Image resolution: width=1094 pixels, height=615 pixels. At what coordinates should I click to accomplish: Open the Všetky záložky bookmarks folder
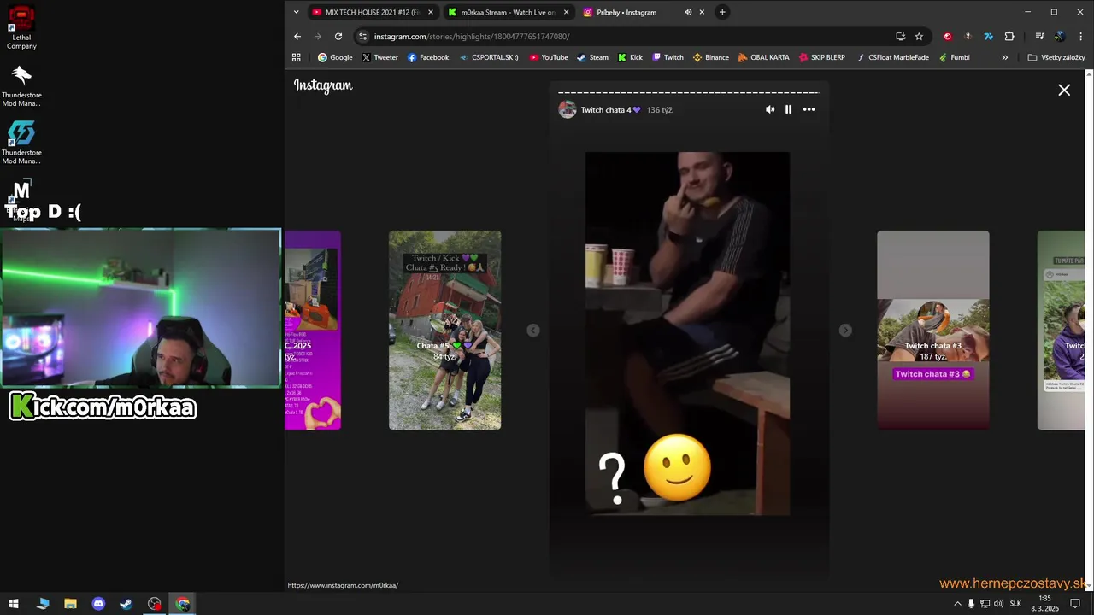tap(1056, 57)
